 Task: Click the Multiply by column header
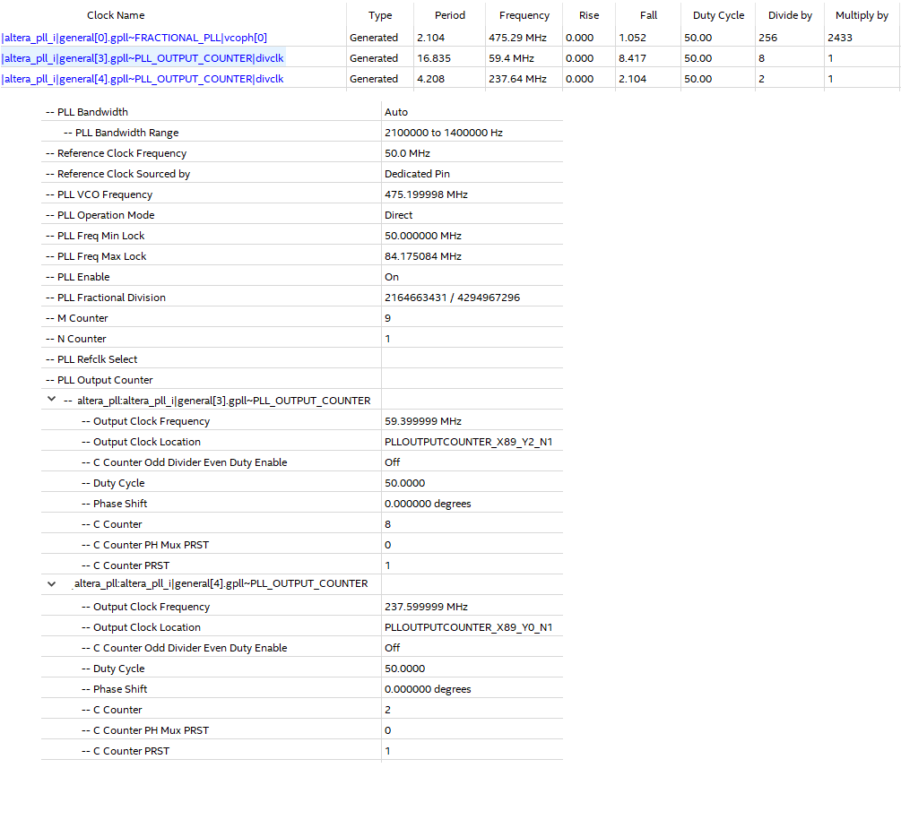point(861,15)
